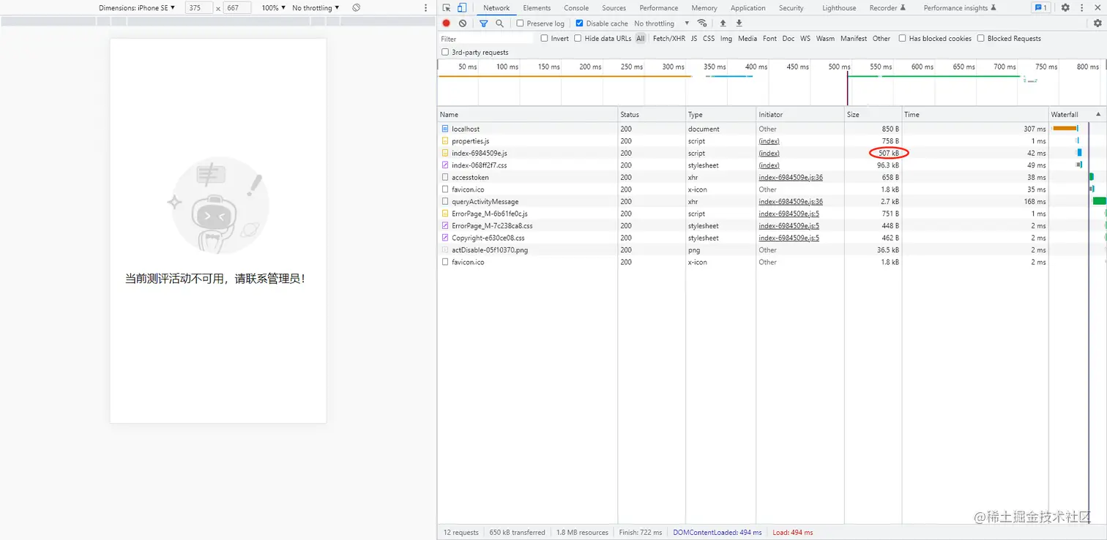Click the inspect element picker icon
Screen dimensions: 1107x540
pos(447,8)
